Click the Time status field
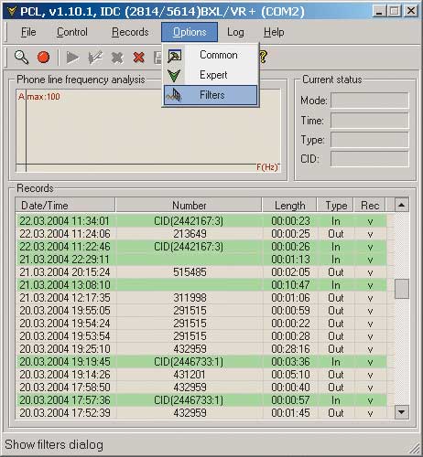Screen dimensions: 423x457 [370, 121]
